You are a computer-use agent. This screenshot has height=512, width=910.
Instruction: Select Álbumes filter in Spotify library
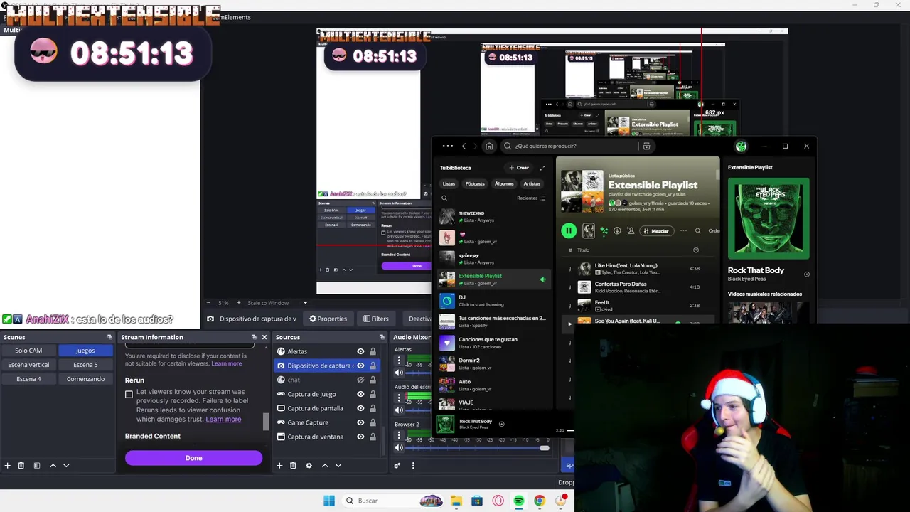point(504,183)
